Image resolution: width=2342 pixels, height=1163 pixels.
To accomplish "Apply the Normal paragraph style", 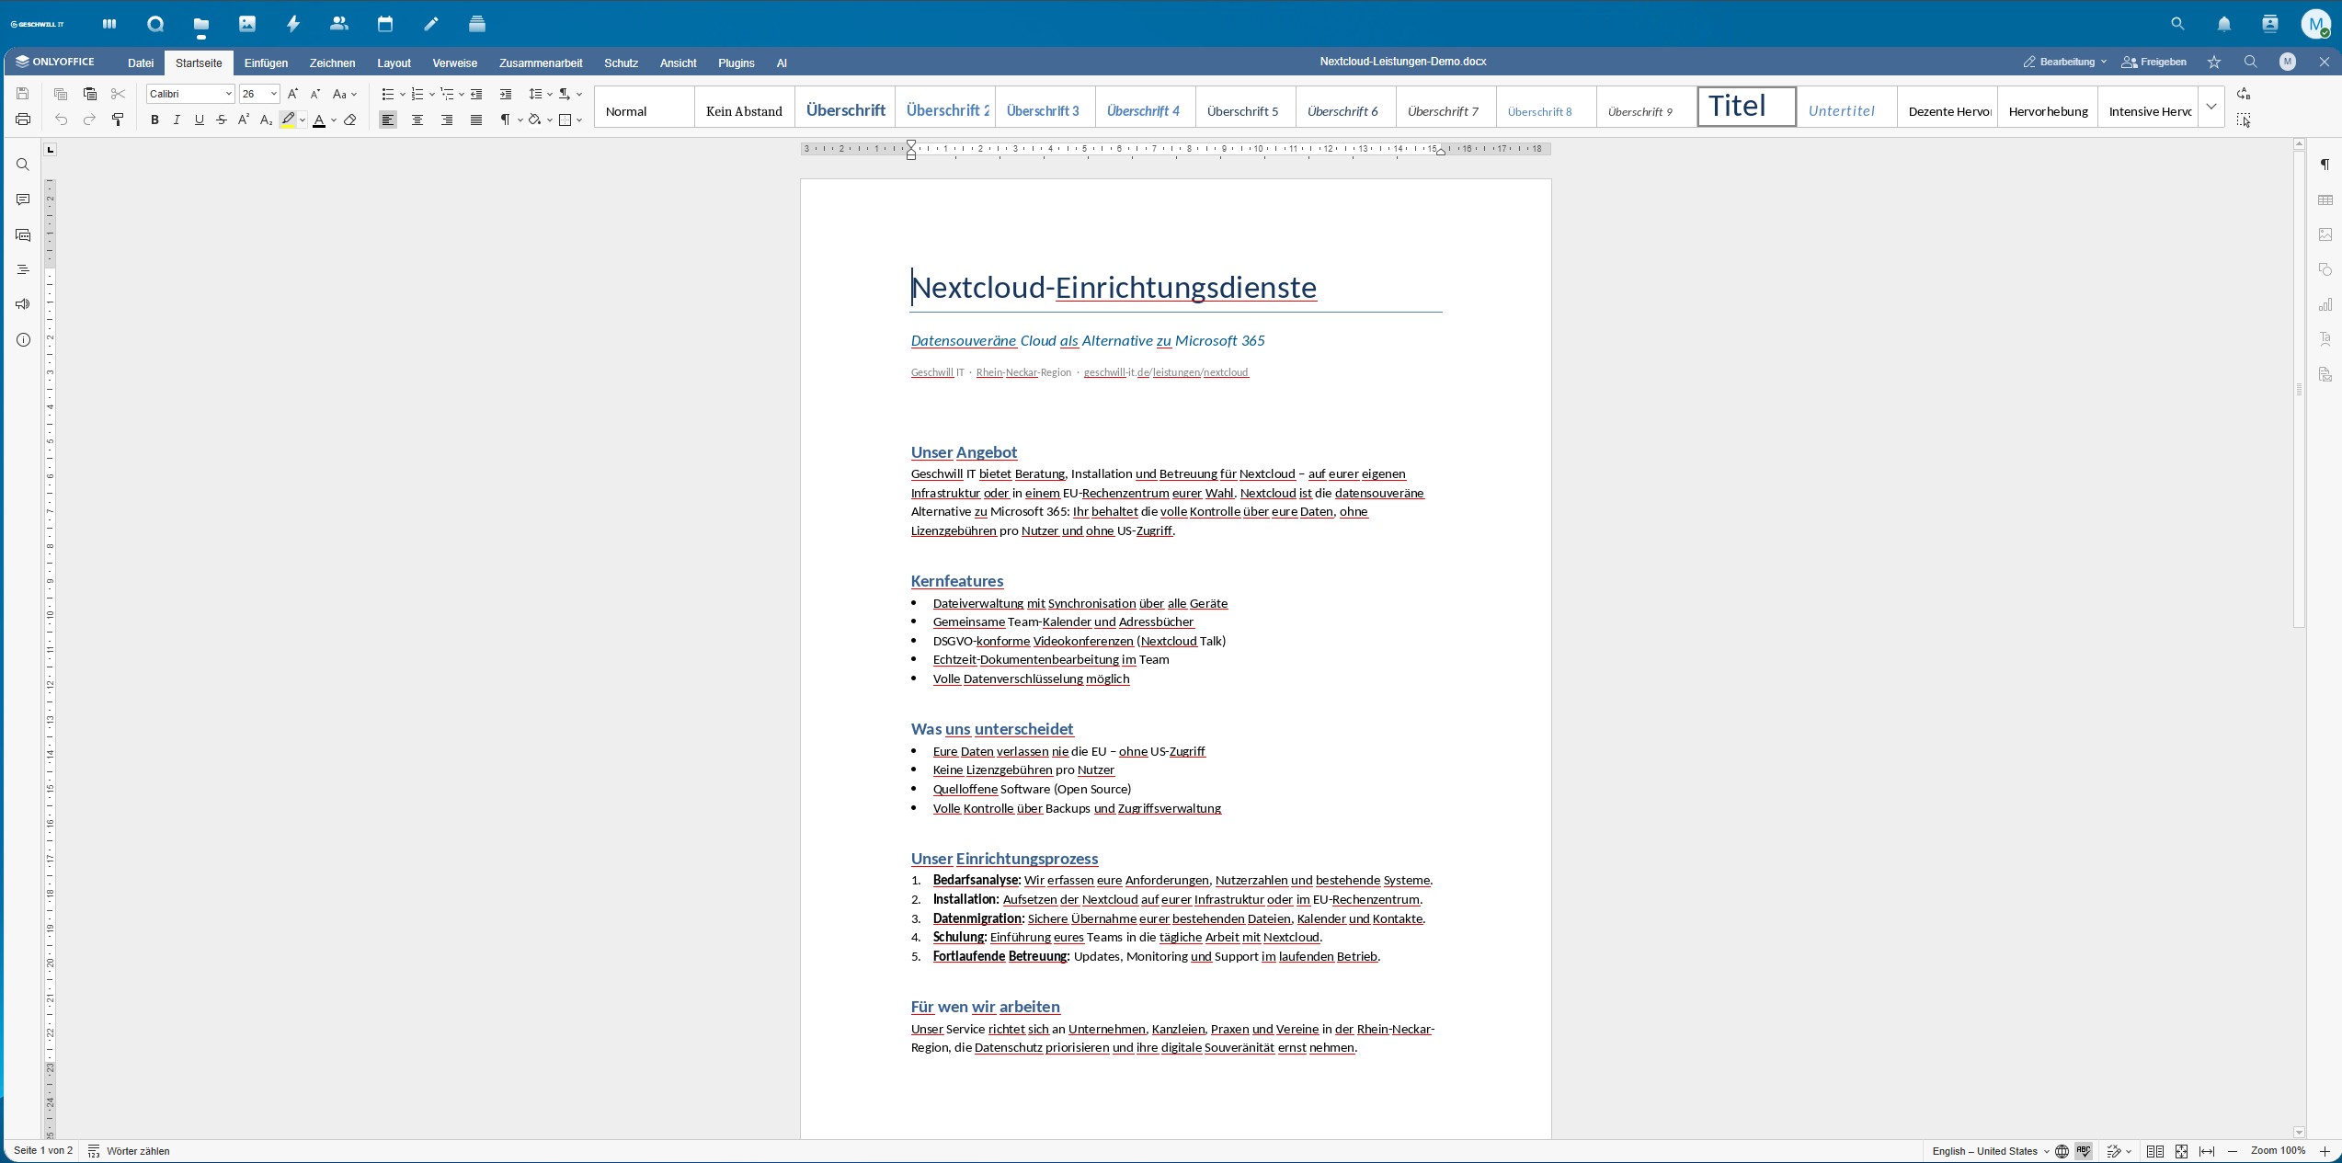I will click(644, 107).
